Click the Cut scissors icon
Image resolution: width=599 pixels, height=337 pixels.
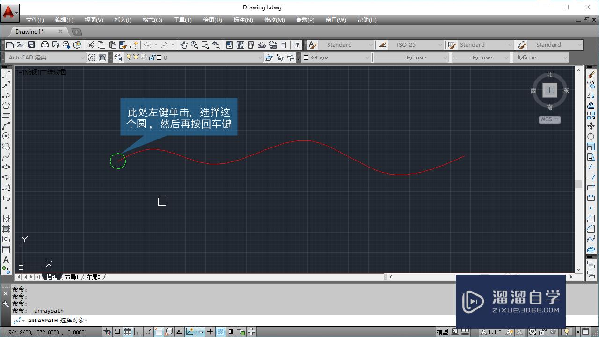(91, 45)
